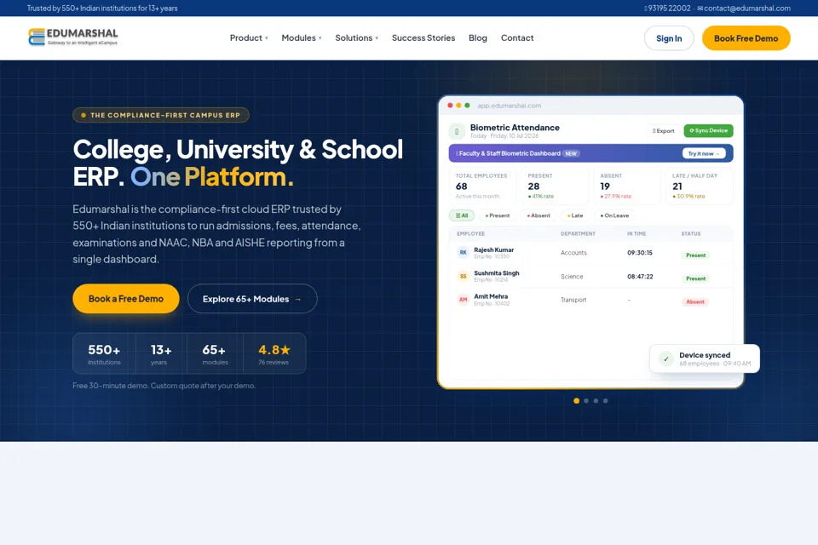Click the 13+ years stat
This screenshot has height=545, width=818.
(161, 353)
